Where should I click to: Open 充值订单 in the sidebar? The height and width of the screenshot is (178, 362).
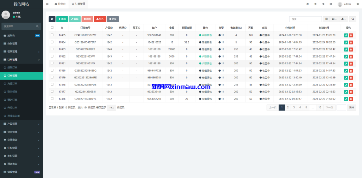tap(12, 84)
